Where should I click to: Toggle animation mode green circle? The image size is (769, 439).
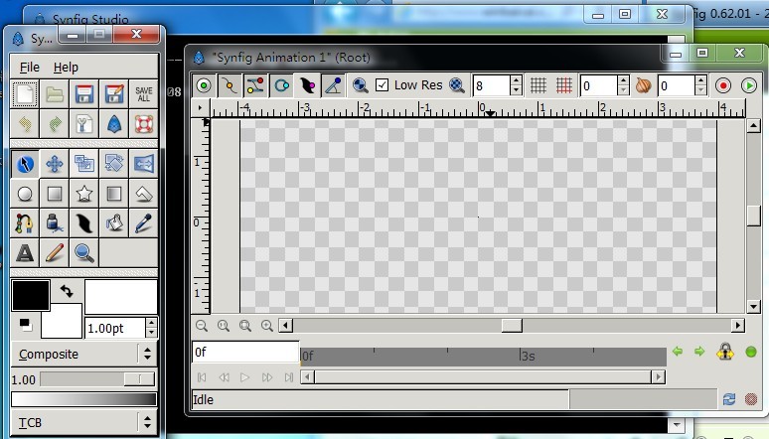point(751,352)
